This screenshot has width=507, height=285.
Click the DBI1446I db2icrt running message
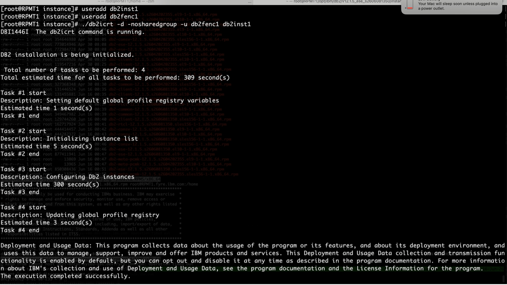(73, 32)
